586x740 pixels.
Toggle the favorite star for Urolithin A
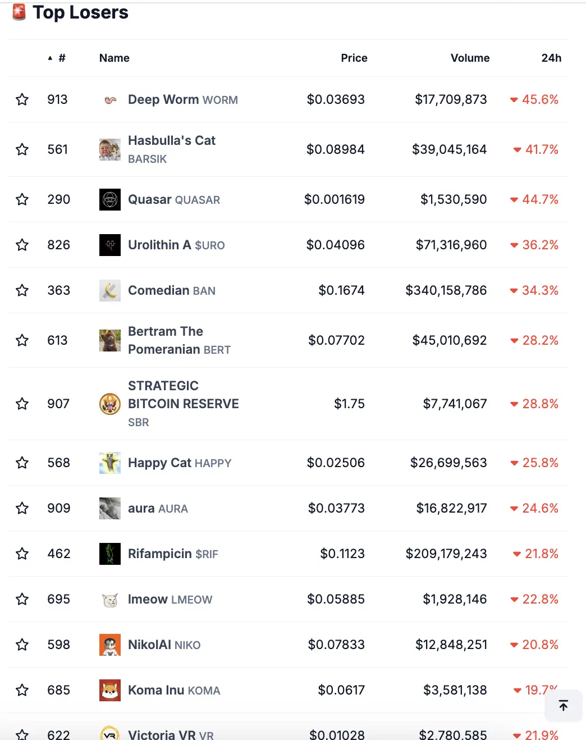point(22,245)
